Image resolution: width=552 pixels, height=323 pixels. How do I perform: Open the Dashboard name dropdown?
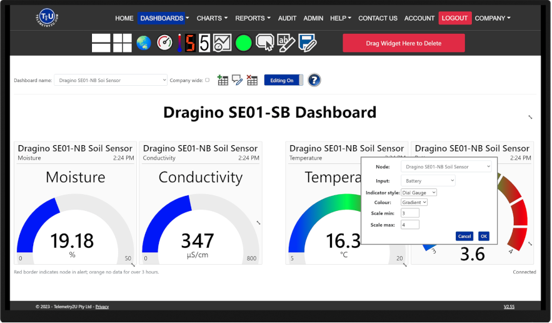(x=111, y=80)
